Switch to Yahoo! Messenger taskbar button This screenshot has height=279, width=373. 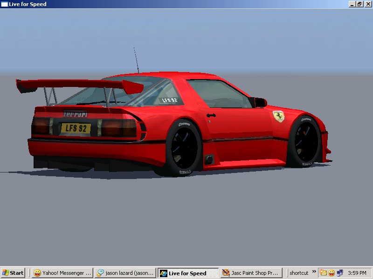click(x=62, y=273)
